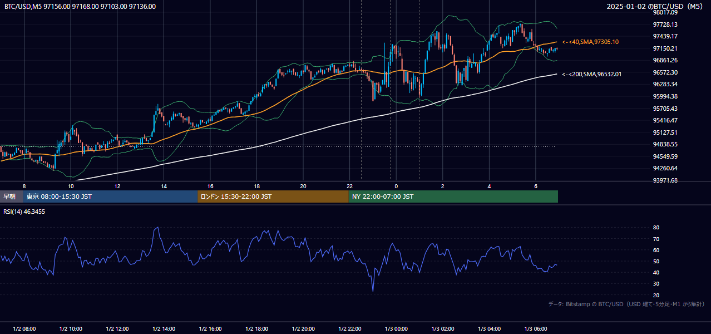Click the Bitstamp data source note
This screenshot has height=334, width=711.
click(627, 304)
